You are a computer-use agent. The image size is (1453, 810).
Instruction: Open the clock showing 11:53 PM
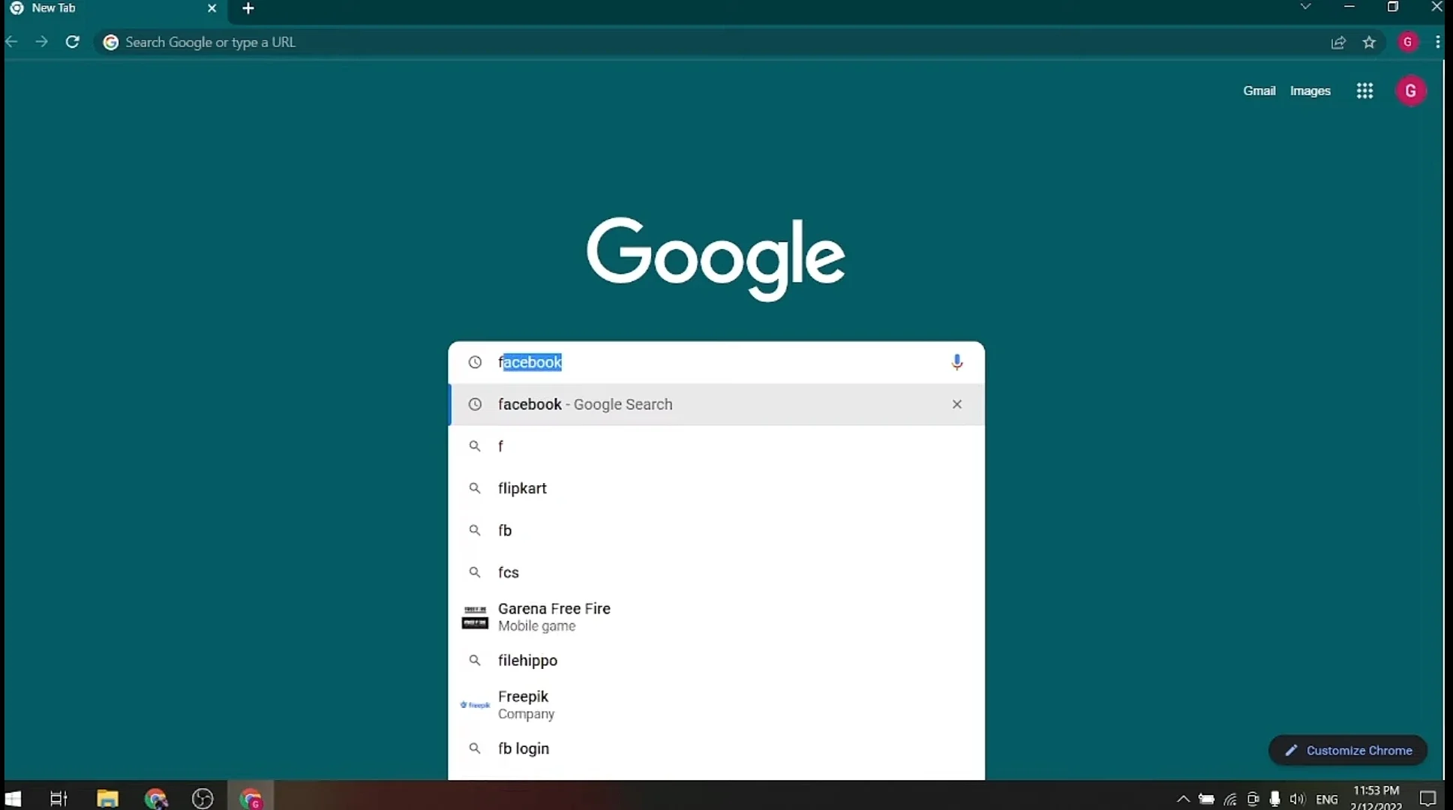[x=1376, y=798]
